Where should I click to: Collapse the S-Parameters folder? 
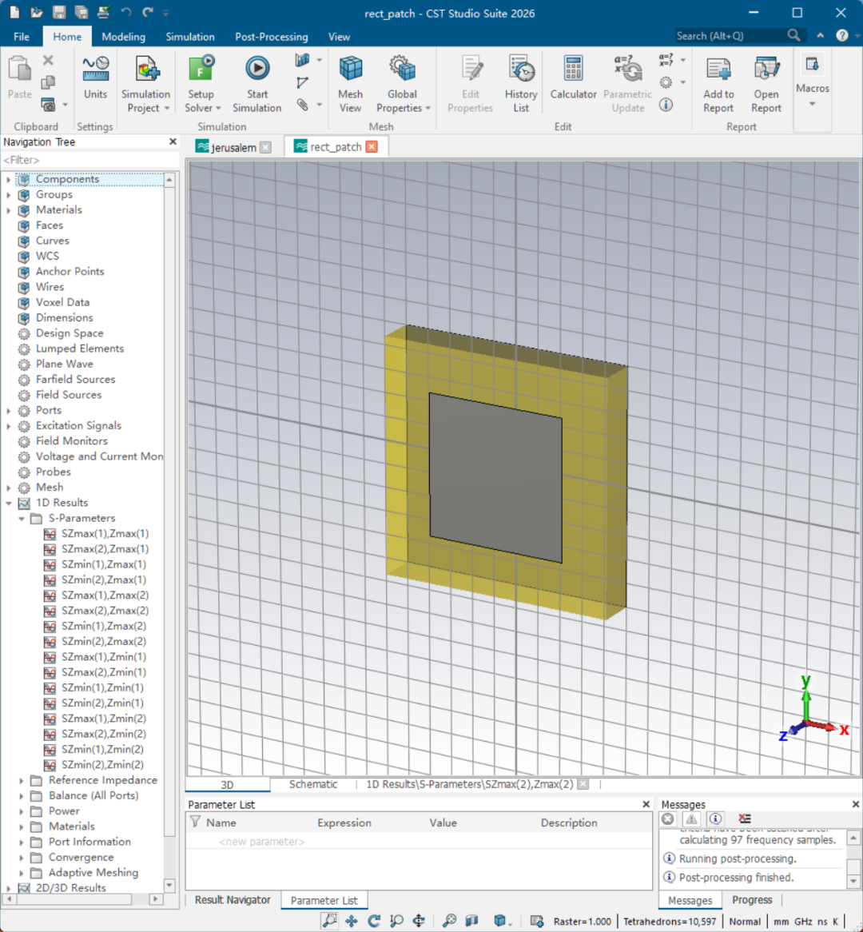22,518
